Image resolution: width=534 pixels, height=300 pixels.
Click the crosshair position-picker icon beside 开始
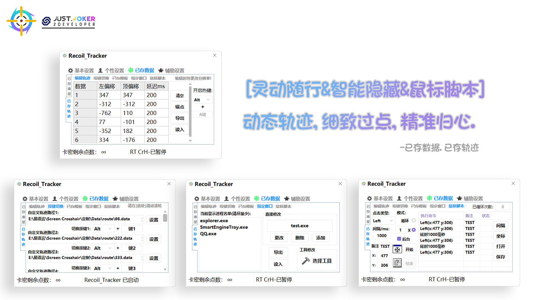click(x=397, y=249)
